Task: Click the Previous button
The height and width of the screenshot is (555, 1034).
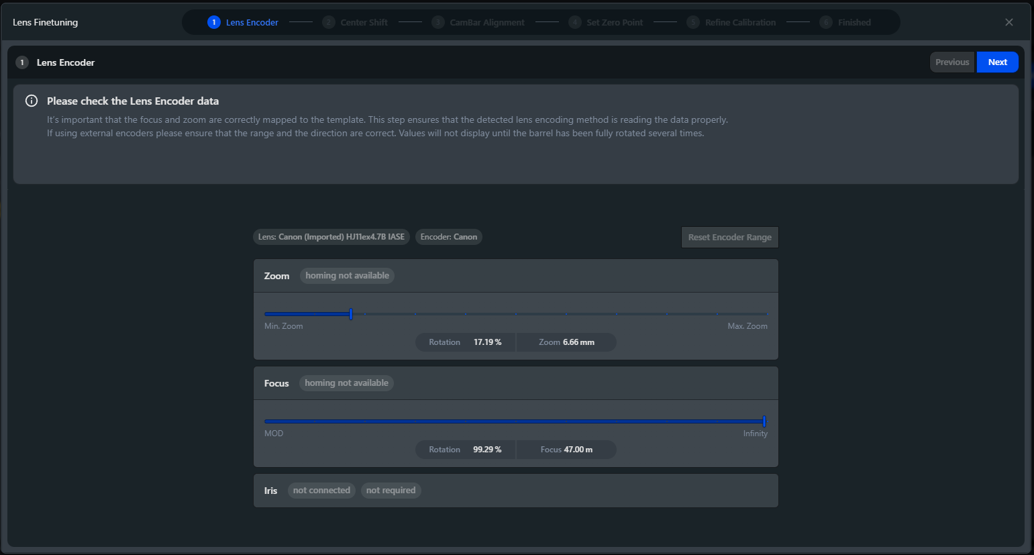Action: click(951, 62)
